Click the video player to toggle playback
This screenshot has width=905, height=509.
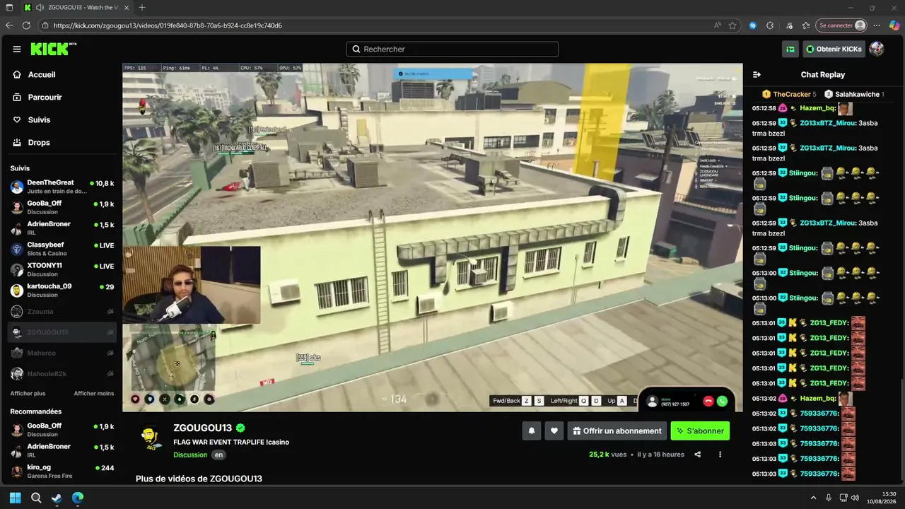click(x=433, y=238)
